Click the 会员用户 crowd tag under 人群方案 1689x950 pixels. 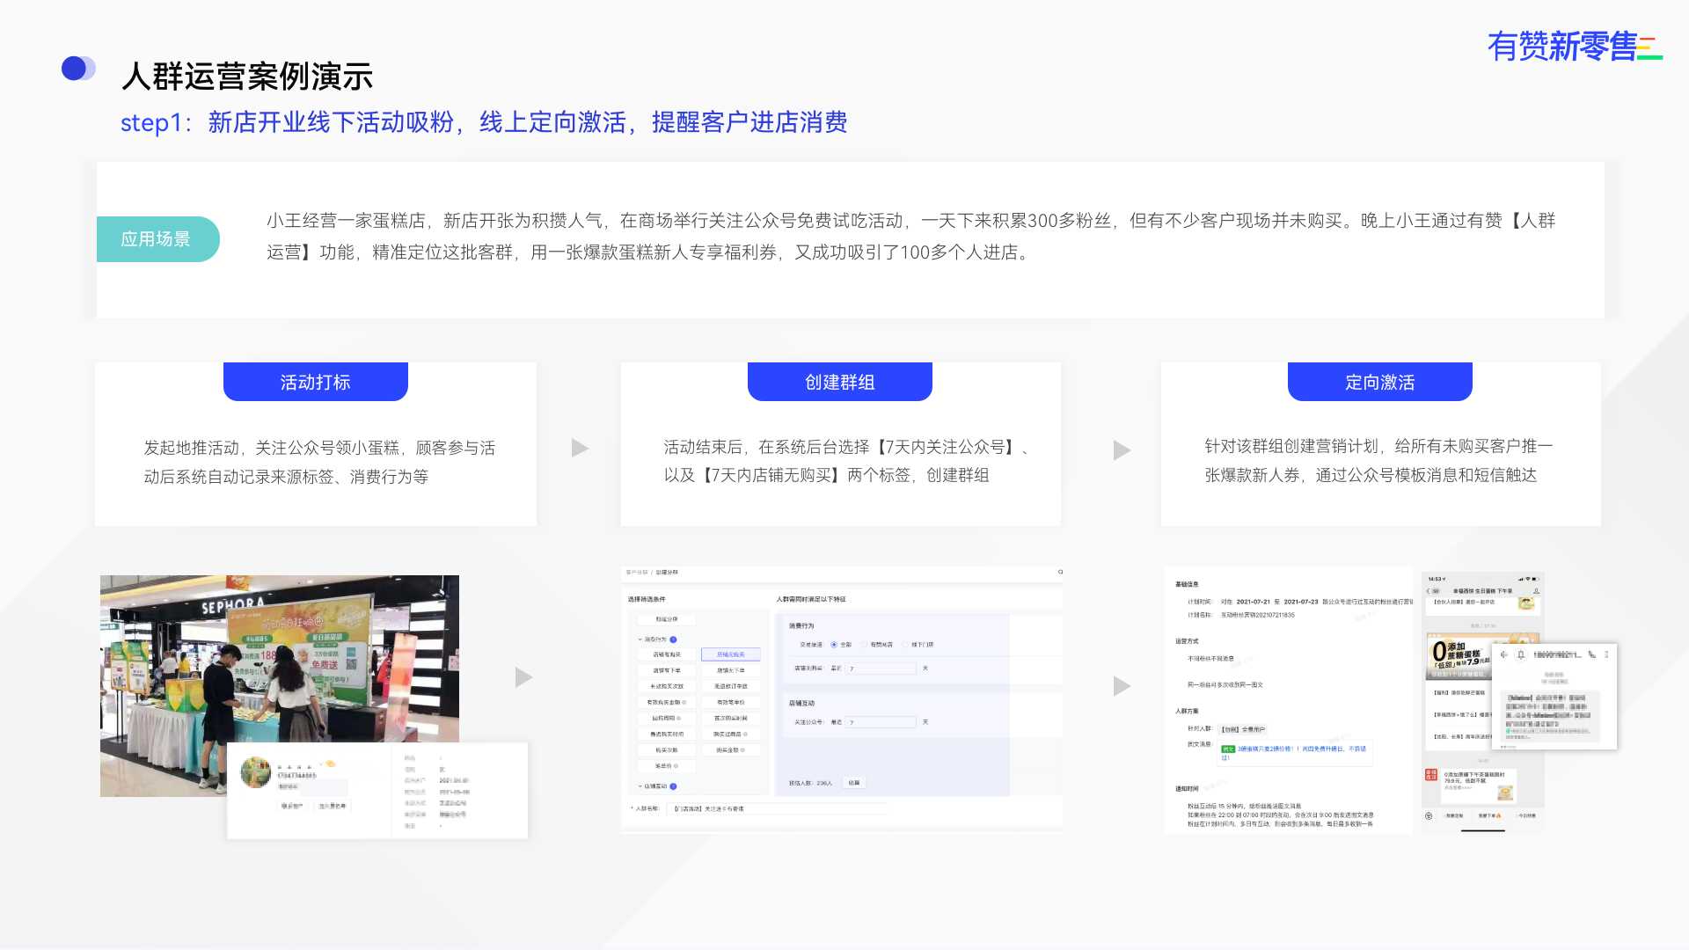coord(1243,729)
